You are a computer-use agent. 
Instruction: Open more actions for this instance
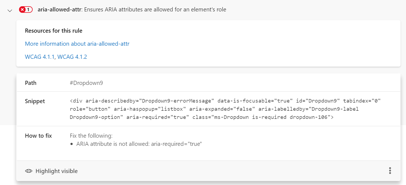point(390,171)
